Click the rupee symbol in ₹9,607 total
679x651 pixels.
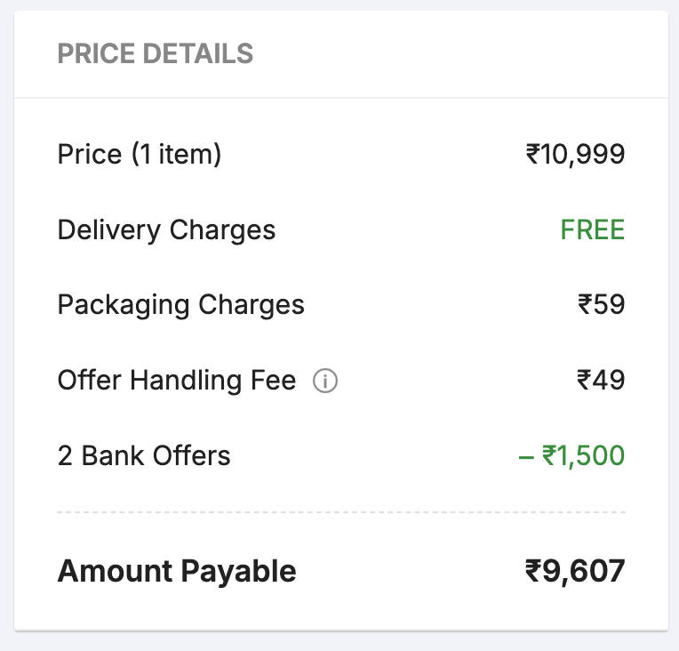tap(533, 571)
